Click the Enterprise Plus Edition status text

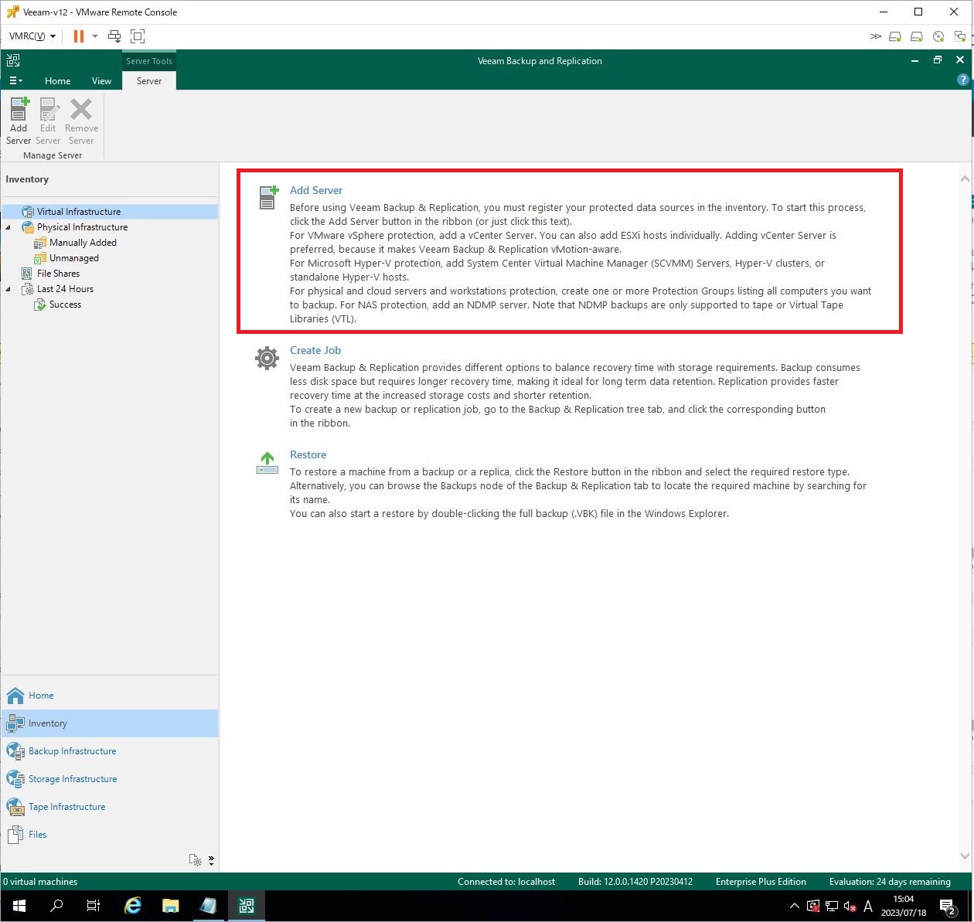click(761, 882)
